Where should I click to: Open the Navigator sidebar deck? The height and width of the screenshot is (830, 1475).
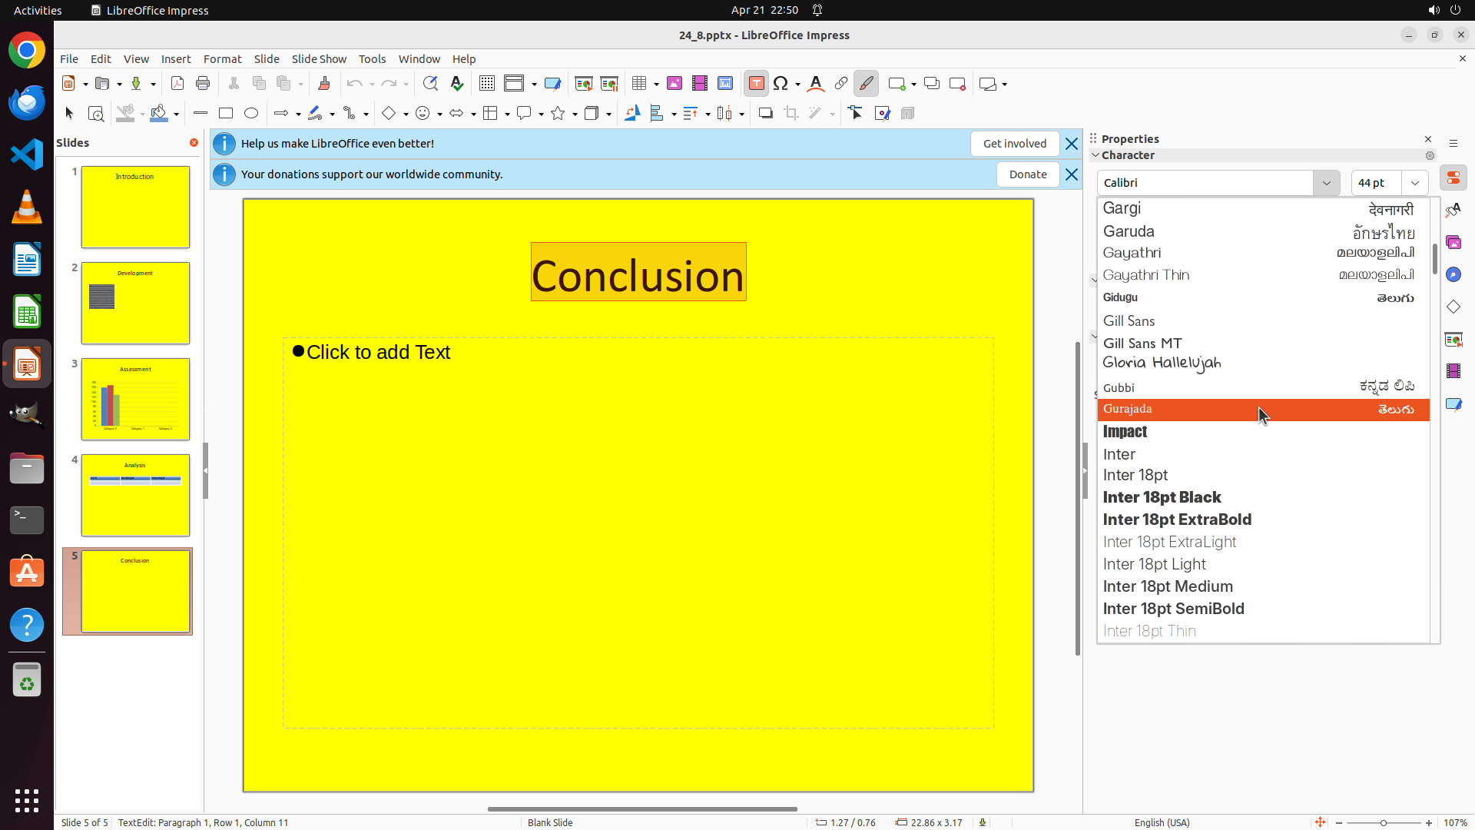[1453, 274]
